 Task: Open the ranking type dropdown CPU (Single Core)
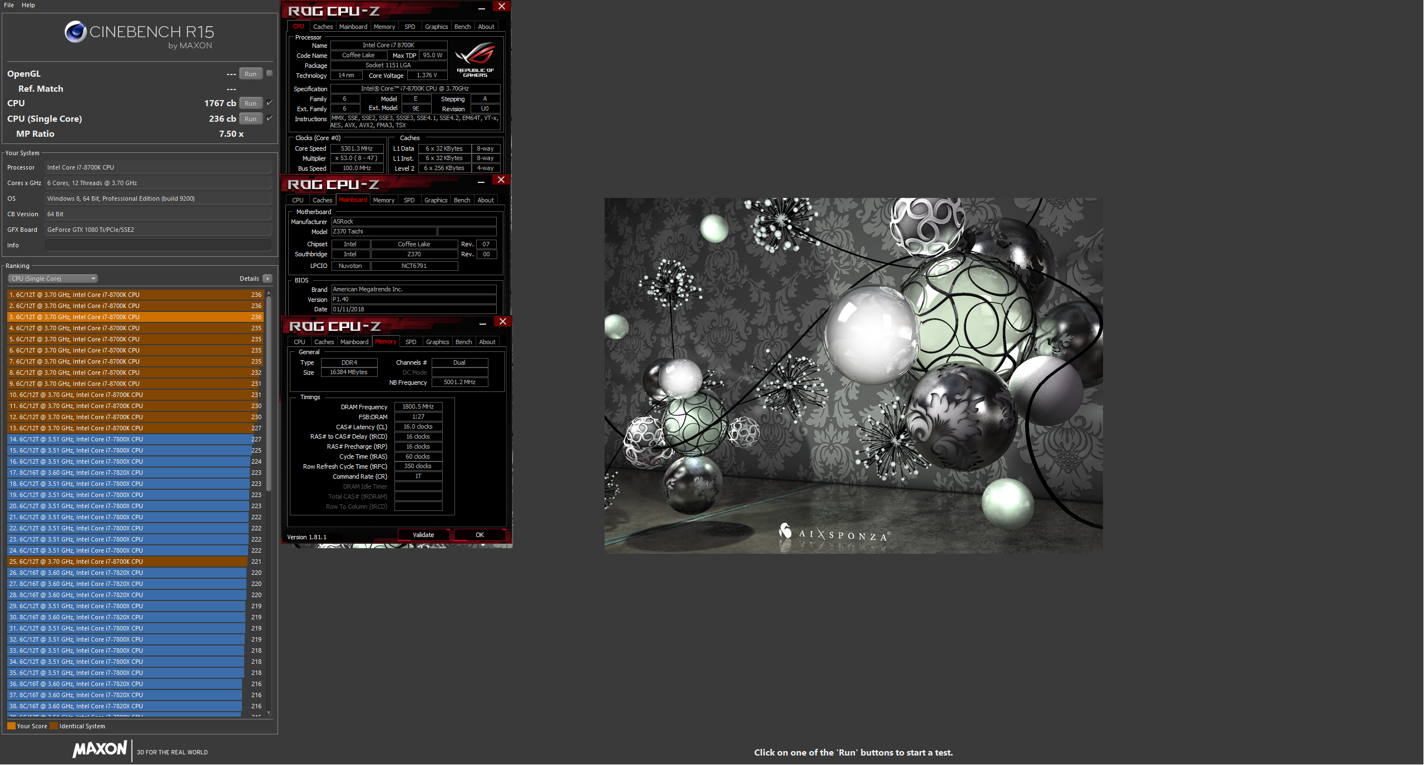pyautogui.click(x=53, y=279)
